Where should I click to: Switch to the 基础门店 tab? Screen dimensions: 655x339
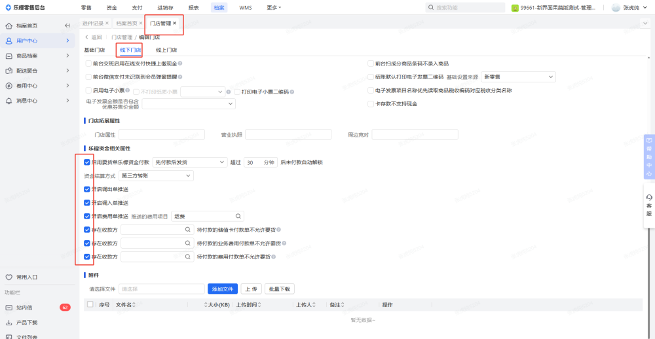pos(94,50)
